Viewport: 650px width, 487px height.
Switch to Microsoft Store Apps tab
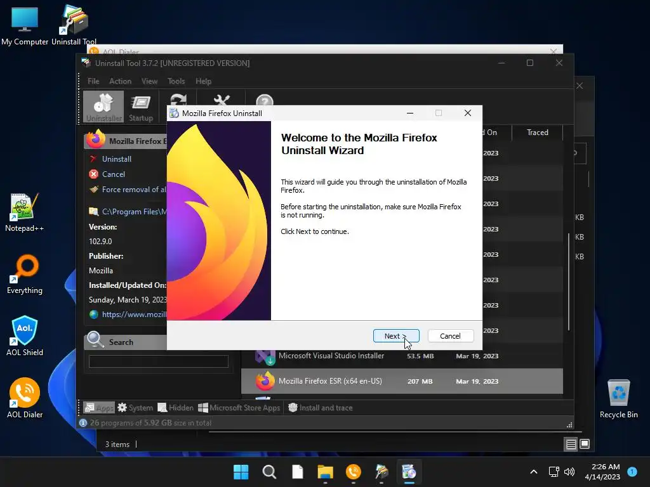[239, 408]
